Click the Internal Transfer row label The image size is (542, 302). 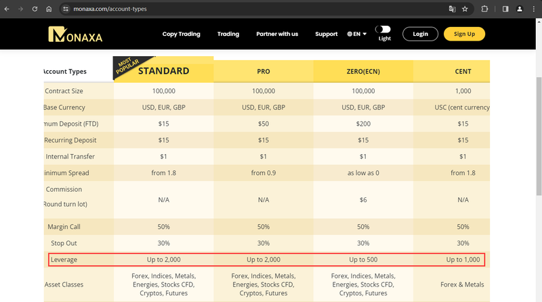(x=70, y=157)
